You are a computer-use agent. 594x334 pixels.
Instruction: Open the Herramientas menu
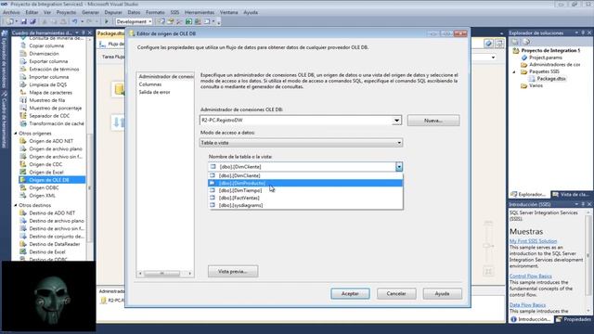[x=200, y=12]
